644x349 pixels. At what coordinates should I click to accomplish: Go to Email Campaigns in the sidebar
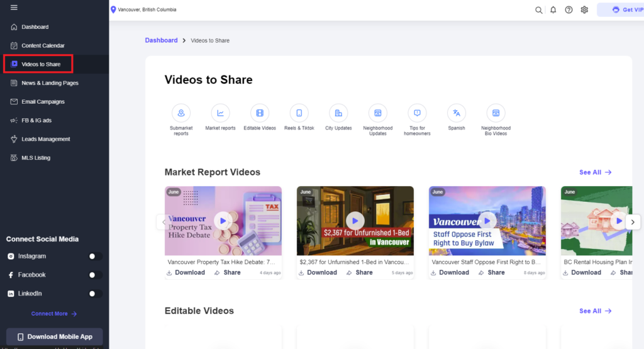(x=43, y=102)
